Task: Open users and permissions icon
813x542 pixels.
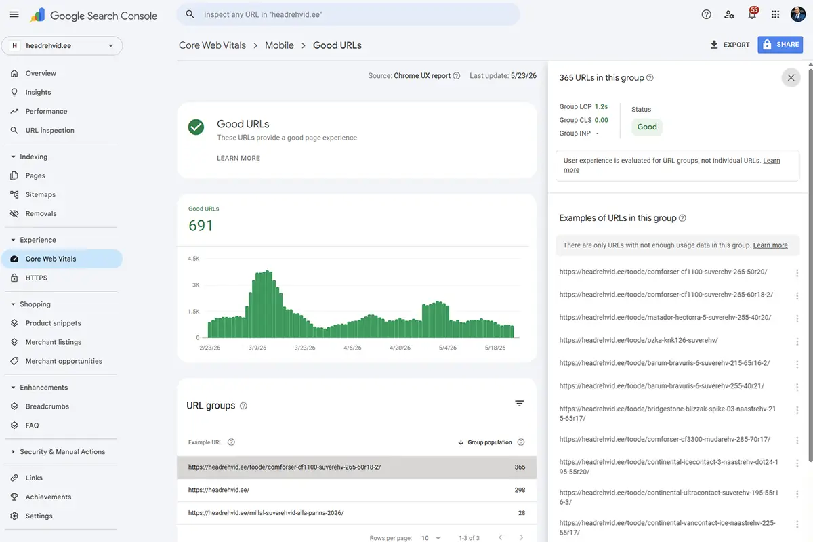Action: point(729,14)
